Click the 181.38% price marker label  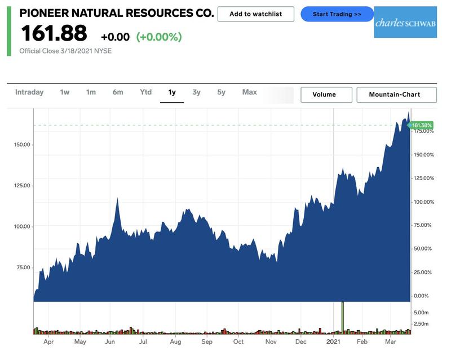tap(421, 125)
